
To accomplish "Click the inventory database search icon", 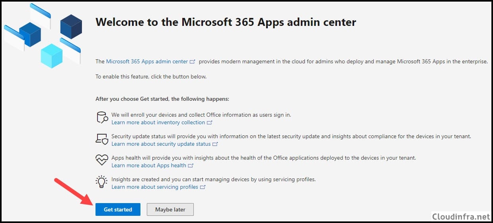I will coord(102,117).
